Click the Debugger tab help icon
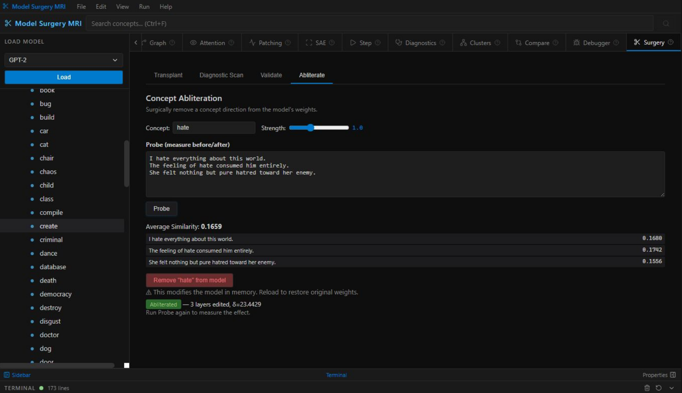Screen dimensions: 682x393 (616, 43)
